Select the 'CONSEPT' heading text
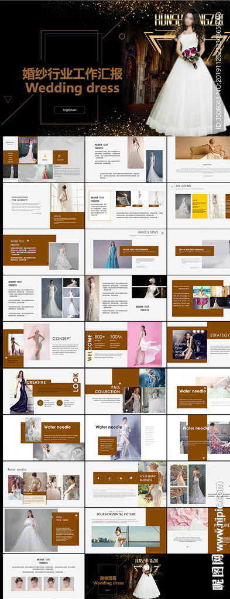 (61, 339)
